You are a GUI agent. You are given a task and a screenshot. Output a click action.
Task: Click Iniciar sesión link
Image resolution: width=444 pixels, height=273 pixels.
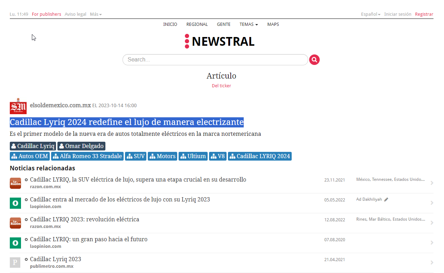coord(398,14)
